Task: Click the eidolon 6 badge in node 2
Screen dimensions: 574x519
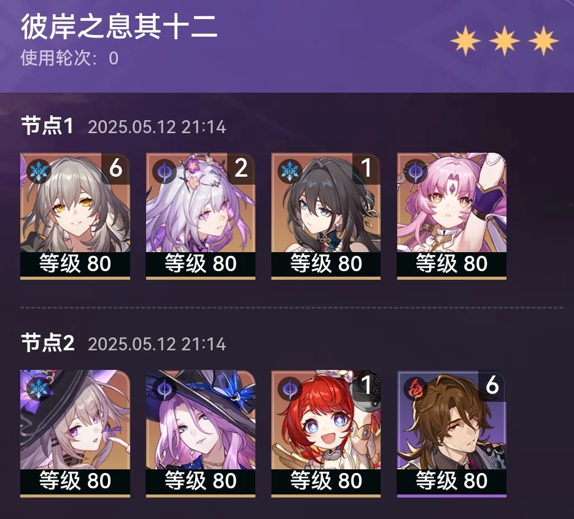Action: [x=492, y=385]
